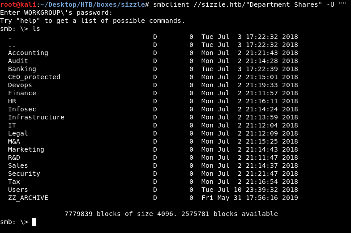Screen dimensions: 351x233
Task: Select the Banking folder listing
Action: pos(22,69)
